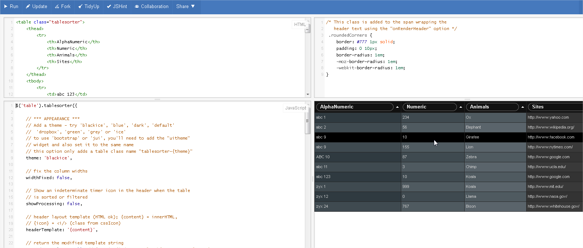Click sort arrow next to AlphaNumeric header

click(x=397, y=107)
